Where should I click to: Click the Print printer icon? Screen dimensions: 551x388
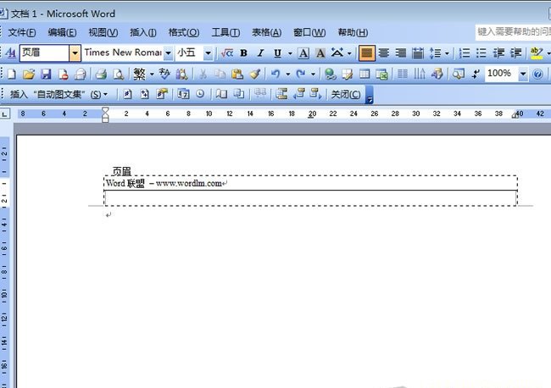101,74
